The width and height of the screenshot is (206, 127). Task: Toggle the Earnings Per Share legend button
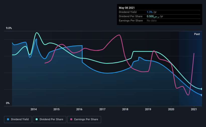tap(84, 119)
